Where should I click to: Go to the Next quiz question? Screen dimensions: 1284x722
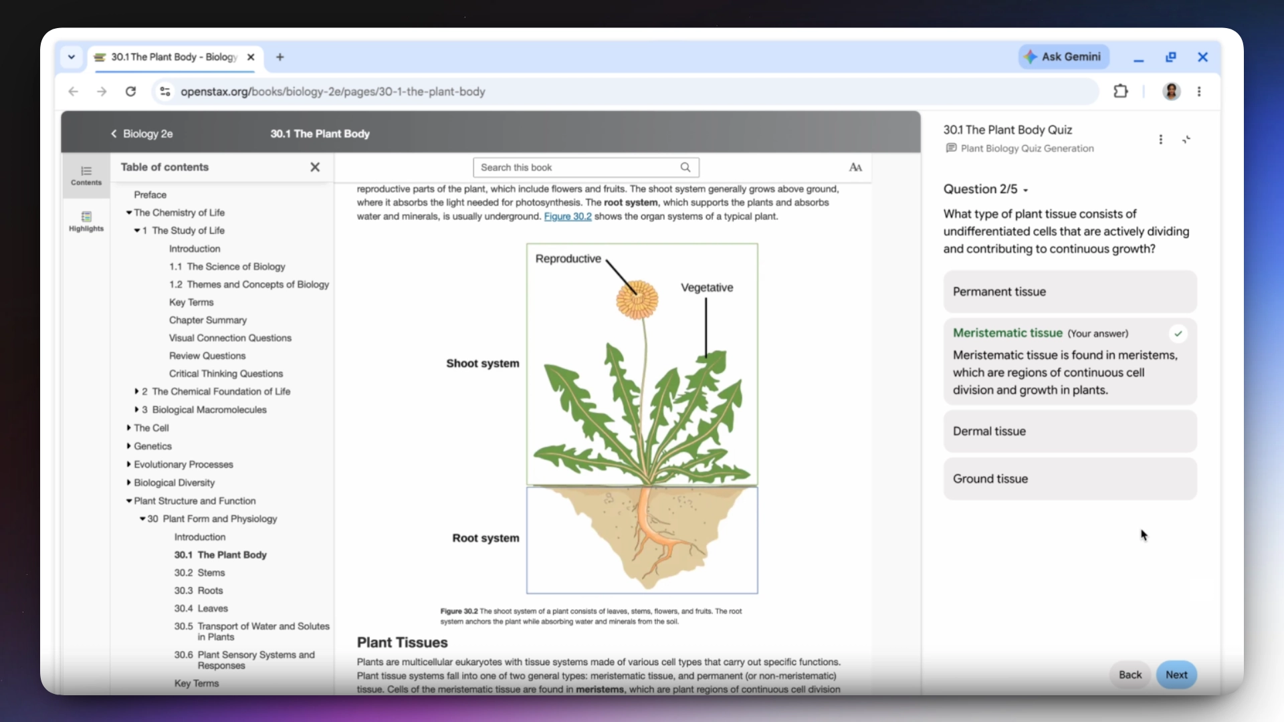click(1176, 675)
